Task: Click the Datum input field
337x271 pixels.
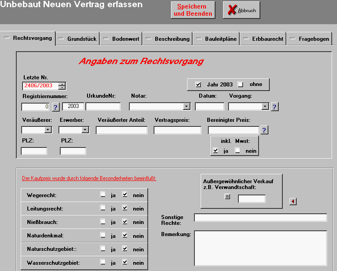Action: (x=210, y=107)
